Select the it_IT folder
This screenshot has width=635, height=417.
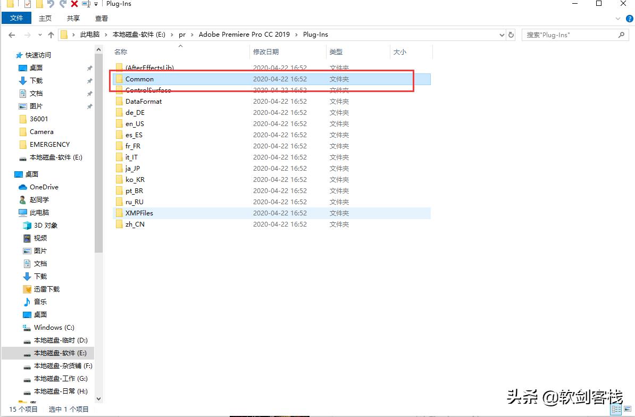click(271, 157)
